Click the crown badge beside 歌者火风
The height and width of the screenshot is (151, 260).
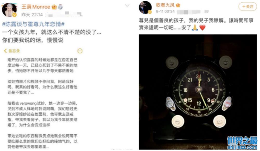point(178,5)
